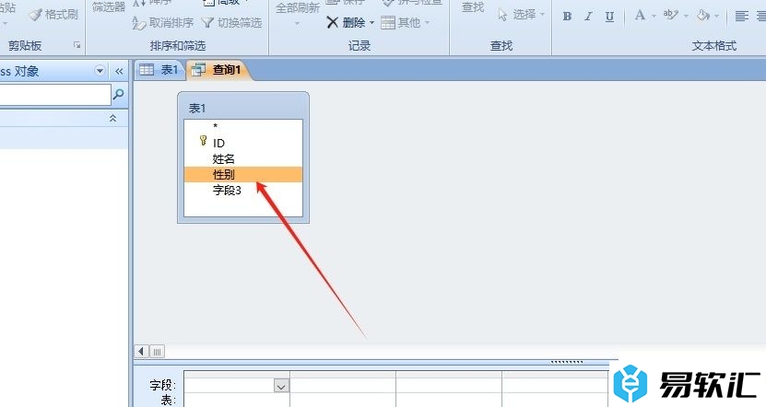Open the navigation pane category dropdown
The width and height of the screenshot is (766, 407).
(x=100, y=71)
